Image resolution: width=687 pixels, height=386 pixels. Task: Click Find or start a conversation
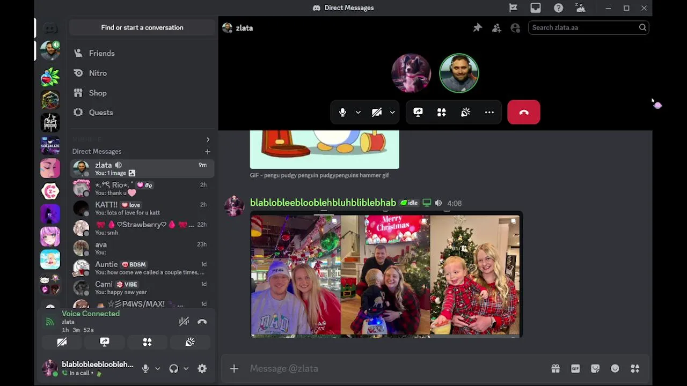click(x=142, y=28)
